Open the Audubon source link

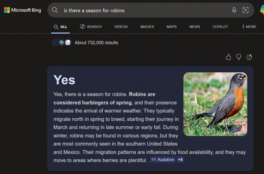pyautogui.click(x=162, y=160)
